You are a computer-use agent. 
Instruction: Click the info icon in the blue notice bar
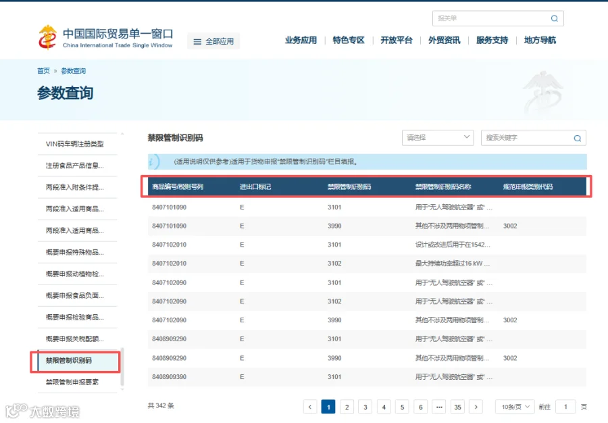coord(153,161)
